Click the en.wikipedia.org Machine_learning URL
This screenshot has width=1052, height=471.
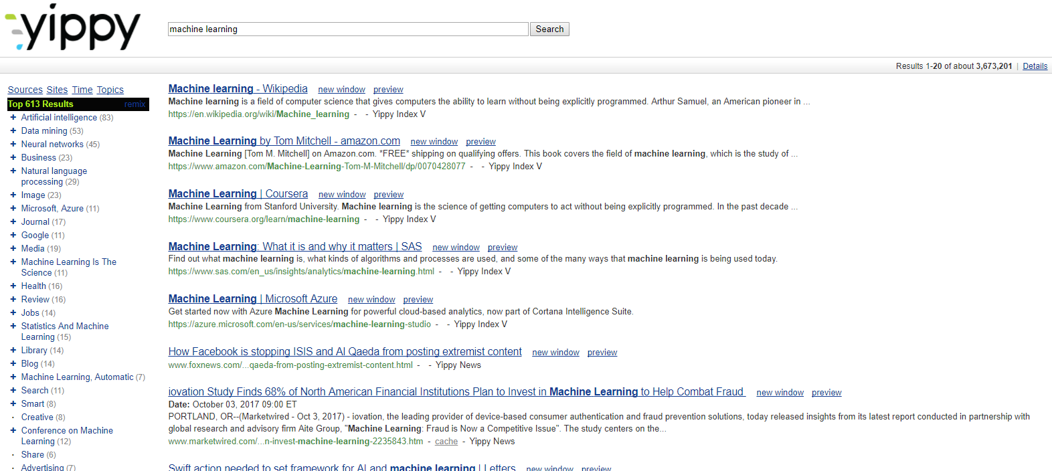tap(258, 114)
